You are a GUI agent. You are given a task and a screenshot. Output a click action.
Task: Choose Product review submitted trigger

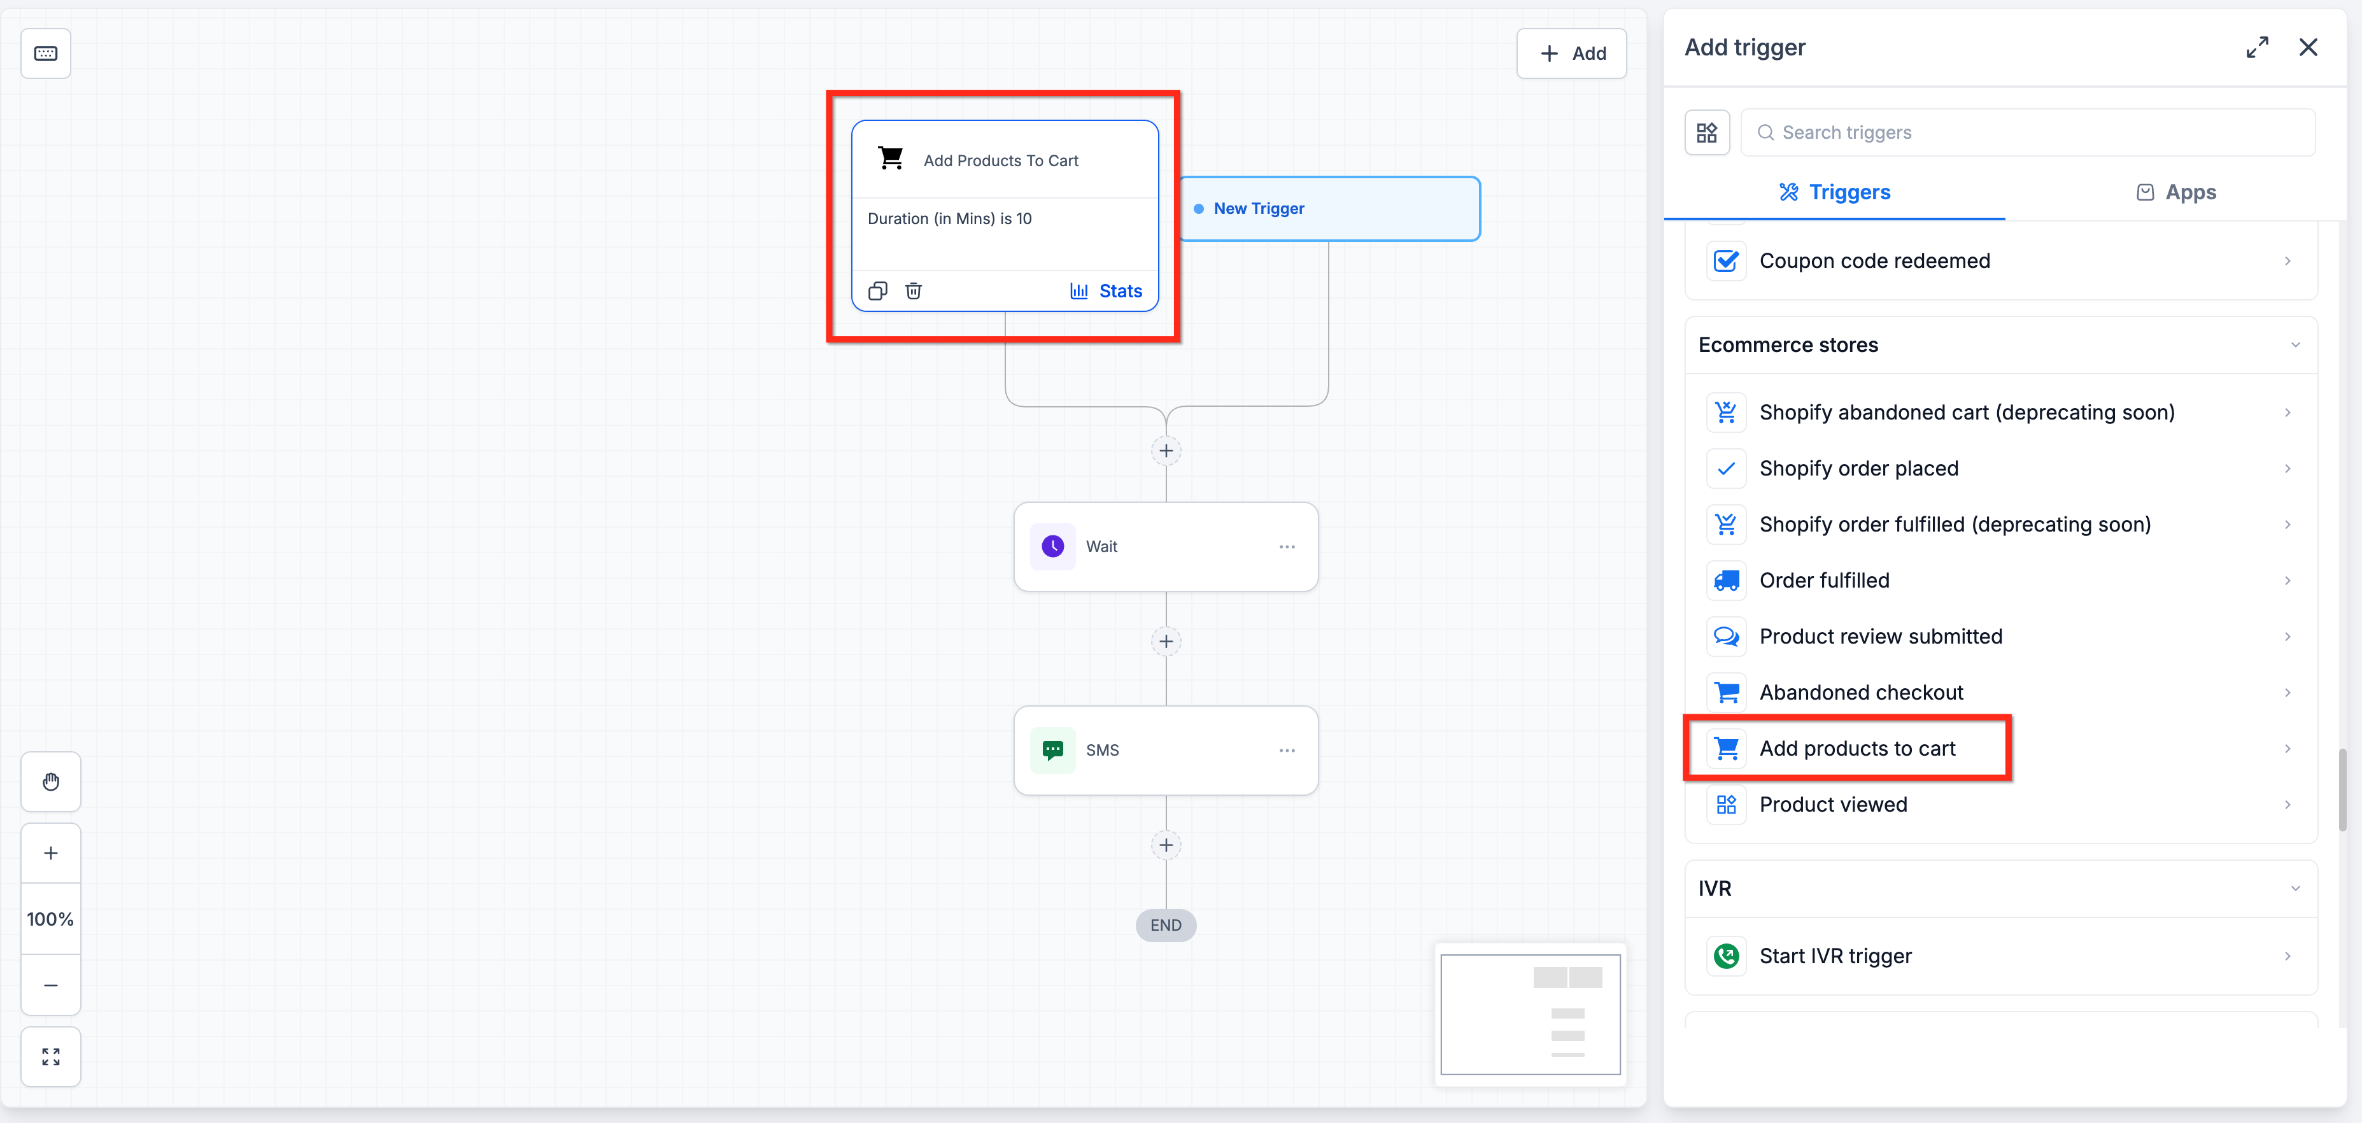[x=2001, y=636]
